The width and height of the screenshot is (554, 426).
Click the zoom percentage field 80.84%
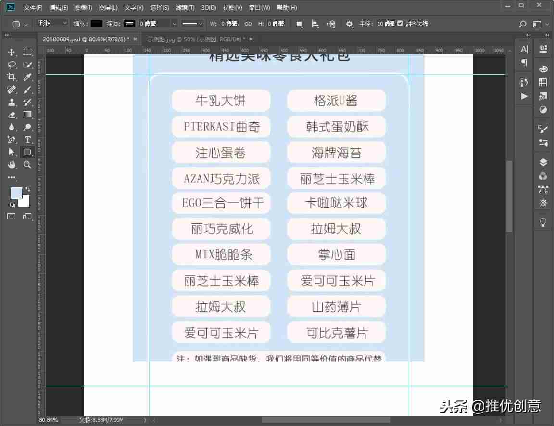pos(49,420)
